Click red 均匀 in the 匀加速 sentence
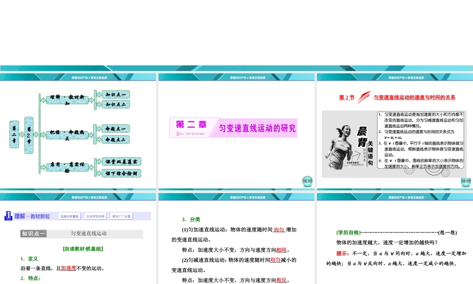The width and height of the screenshot is (473, 284). (279, 230)
